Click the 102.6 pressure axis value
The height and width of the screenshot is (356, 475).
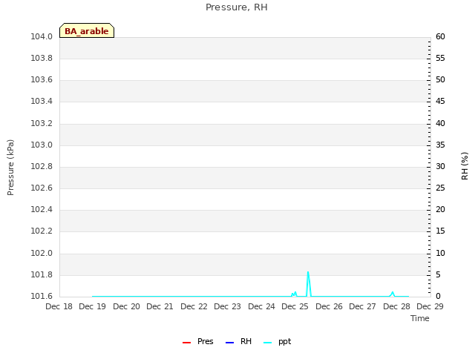[42, 188]
